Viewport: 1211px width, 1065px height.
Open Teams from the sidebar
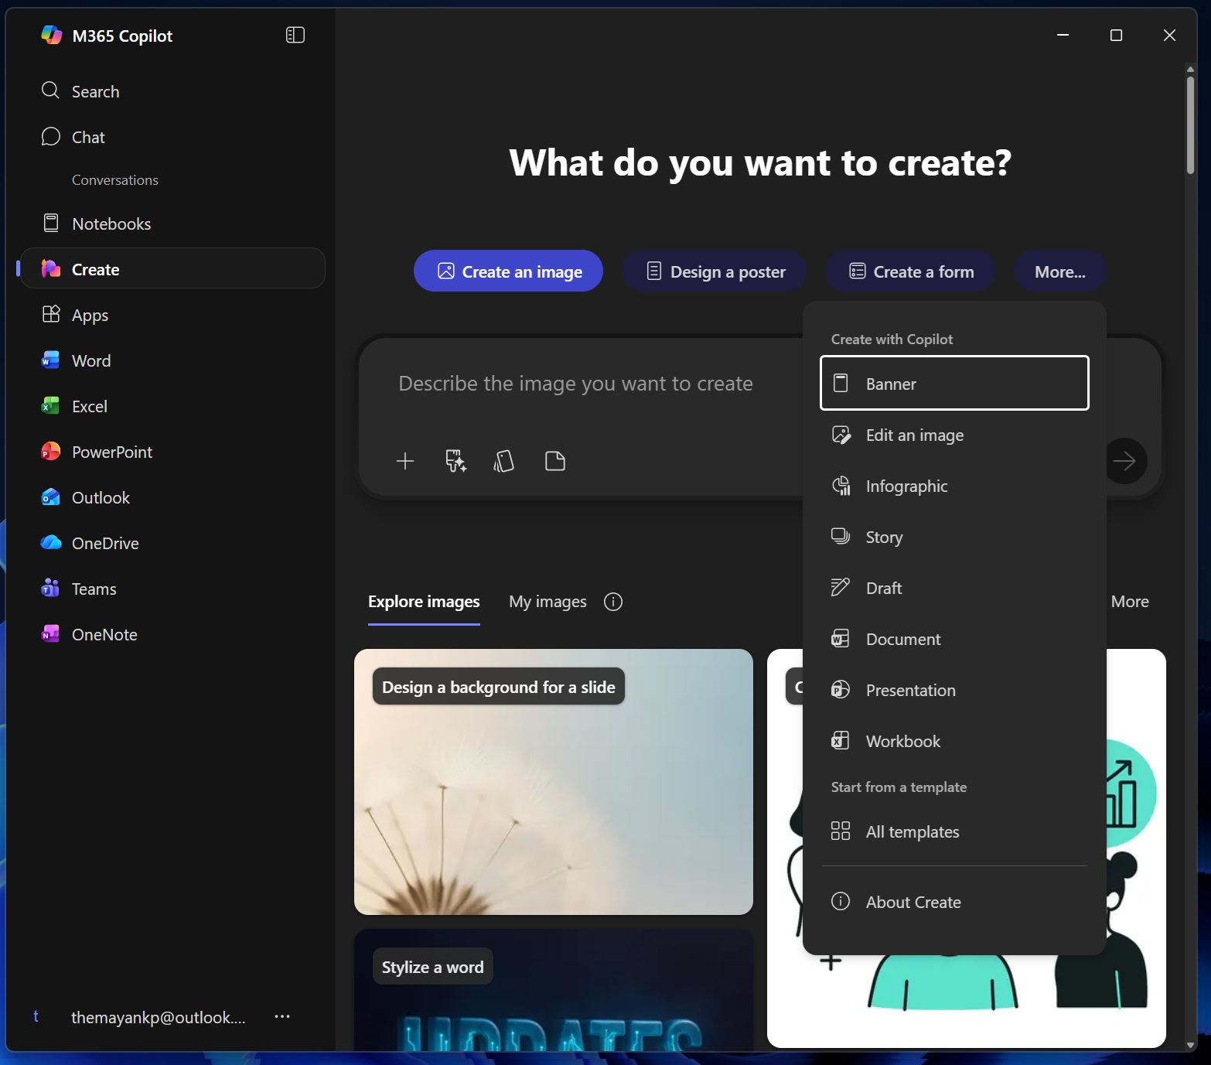tap(94, 589)
